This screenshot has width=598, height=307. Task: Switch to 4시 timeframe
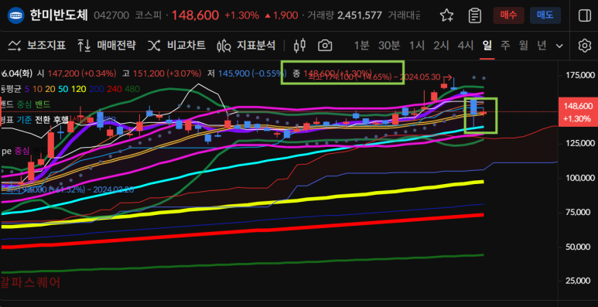pyautogui.click(x=466, y=46)
